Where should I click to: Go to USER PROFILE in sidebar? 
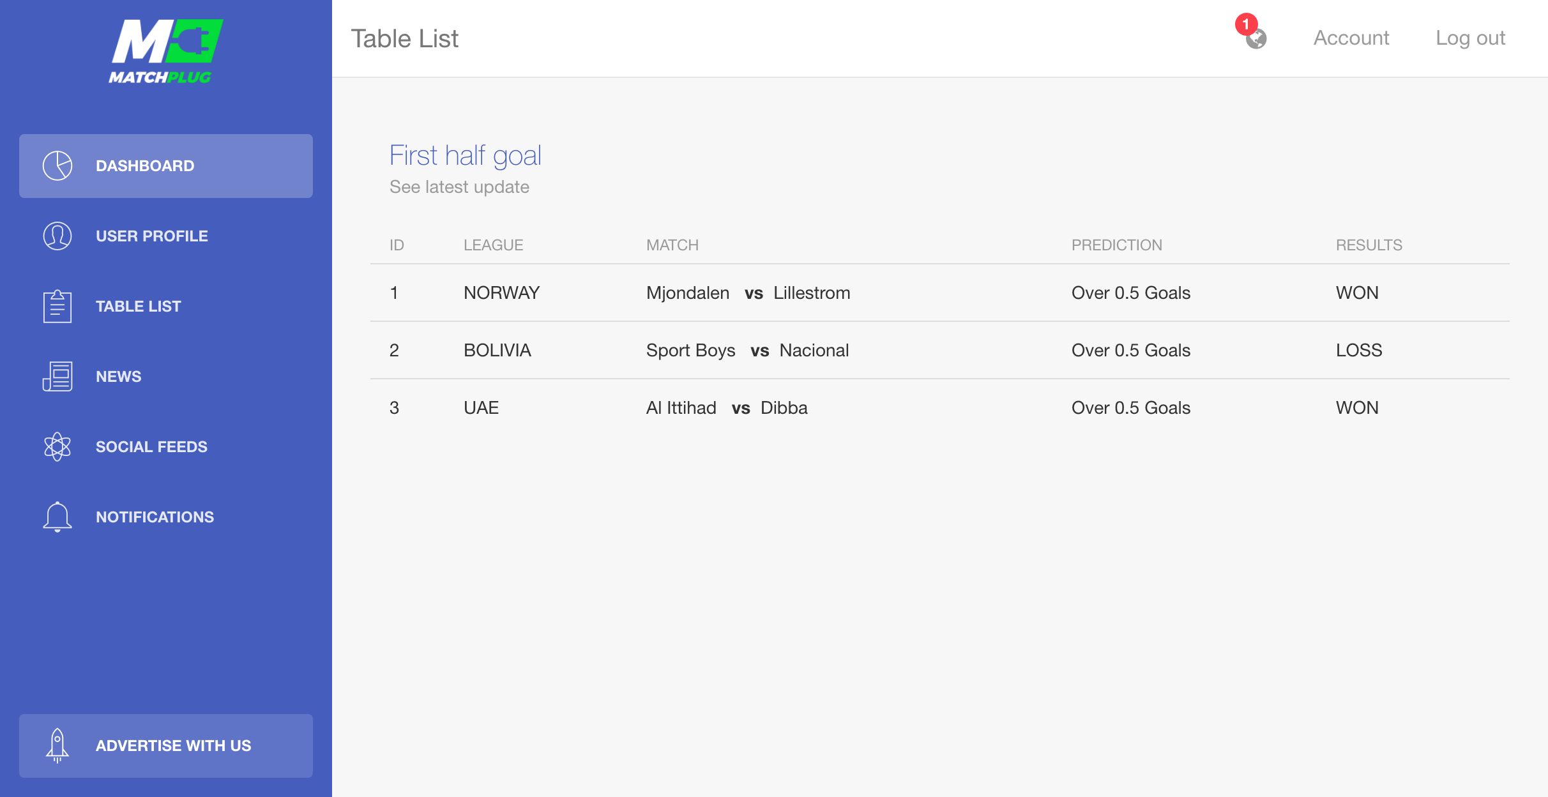coord(166,236)
